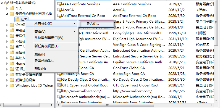Select the 受信任的设备 tree label
Screen dimensions: 220x108
tap(25, 80)
